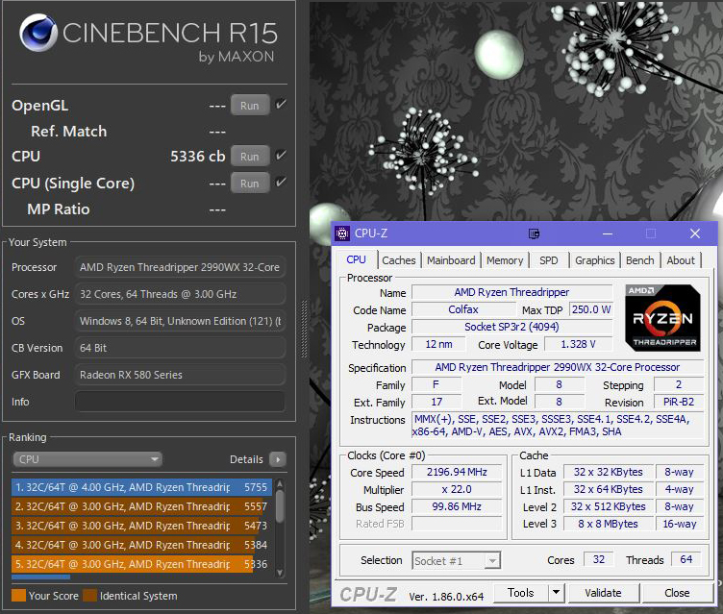Uncheck the CPU test checkbox
723x614 pixels.
click(x=281, y=156)
